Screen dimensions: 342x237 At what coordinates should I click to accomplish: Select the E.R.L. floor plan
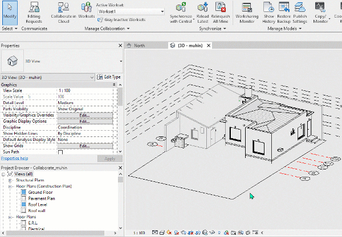(32, 223)
